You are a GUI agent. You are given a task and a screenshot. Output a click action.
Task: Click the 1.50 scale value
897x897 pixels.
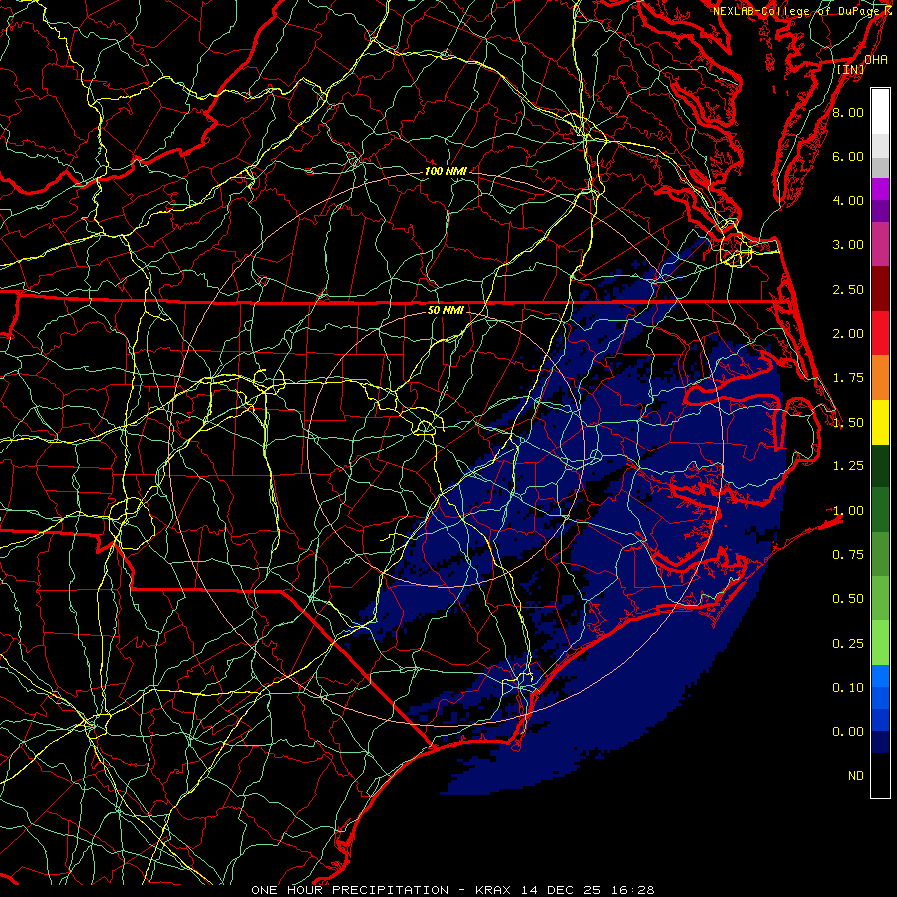tap(848, 423)
